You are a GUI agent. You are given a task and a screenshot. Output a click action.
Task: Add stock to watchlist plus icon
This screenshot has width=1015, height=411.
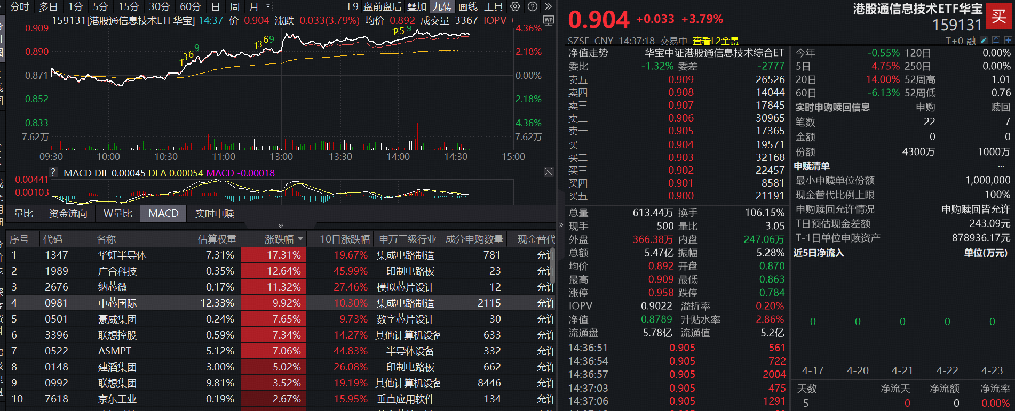tap(1008, 41)
